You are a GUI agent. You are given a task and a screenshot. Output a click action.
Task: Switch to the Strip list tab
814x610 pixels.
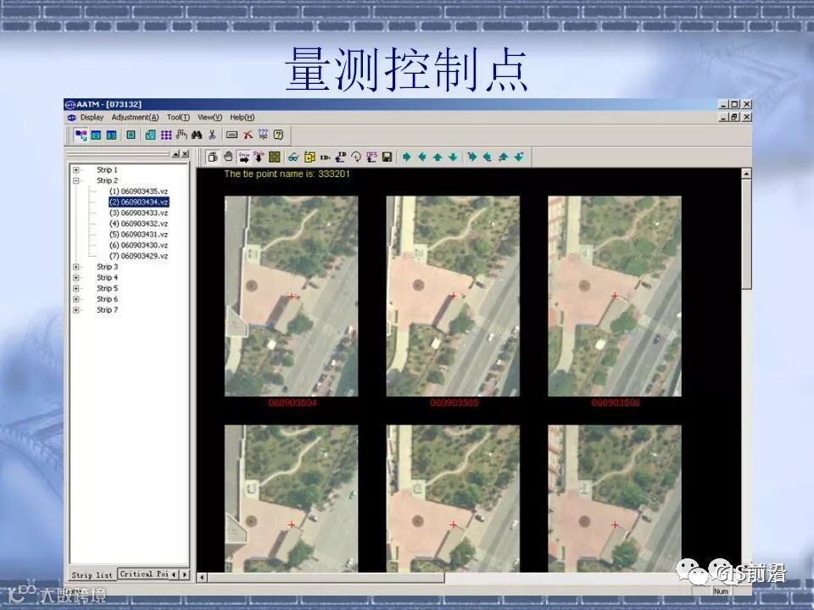[x=92, y=574]
